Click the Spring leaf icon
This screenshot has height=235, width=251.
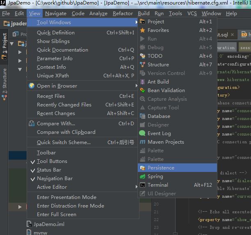coord(142,176)
